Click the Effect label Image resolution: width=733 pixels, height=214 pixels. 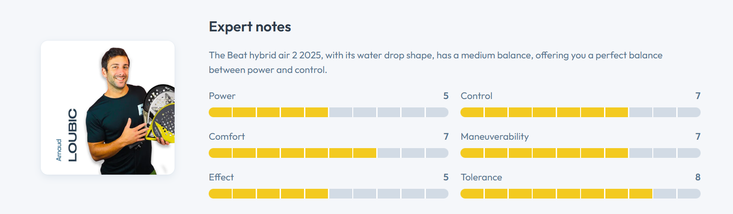tap(221, 177)
